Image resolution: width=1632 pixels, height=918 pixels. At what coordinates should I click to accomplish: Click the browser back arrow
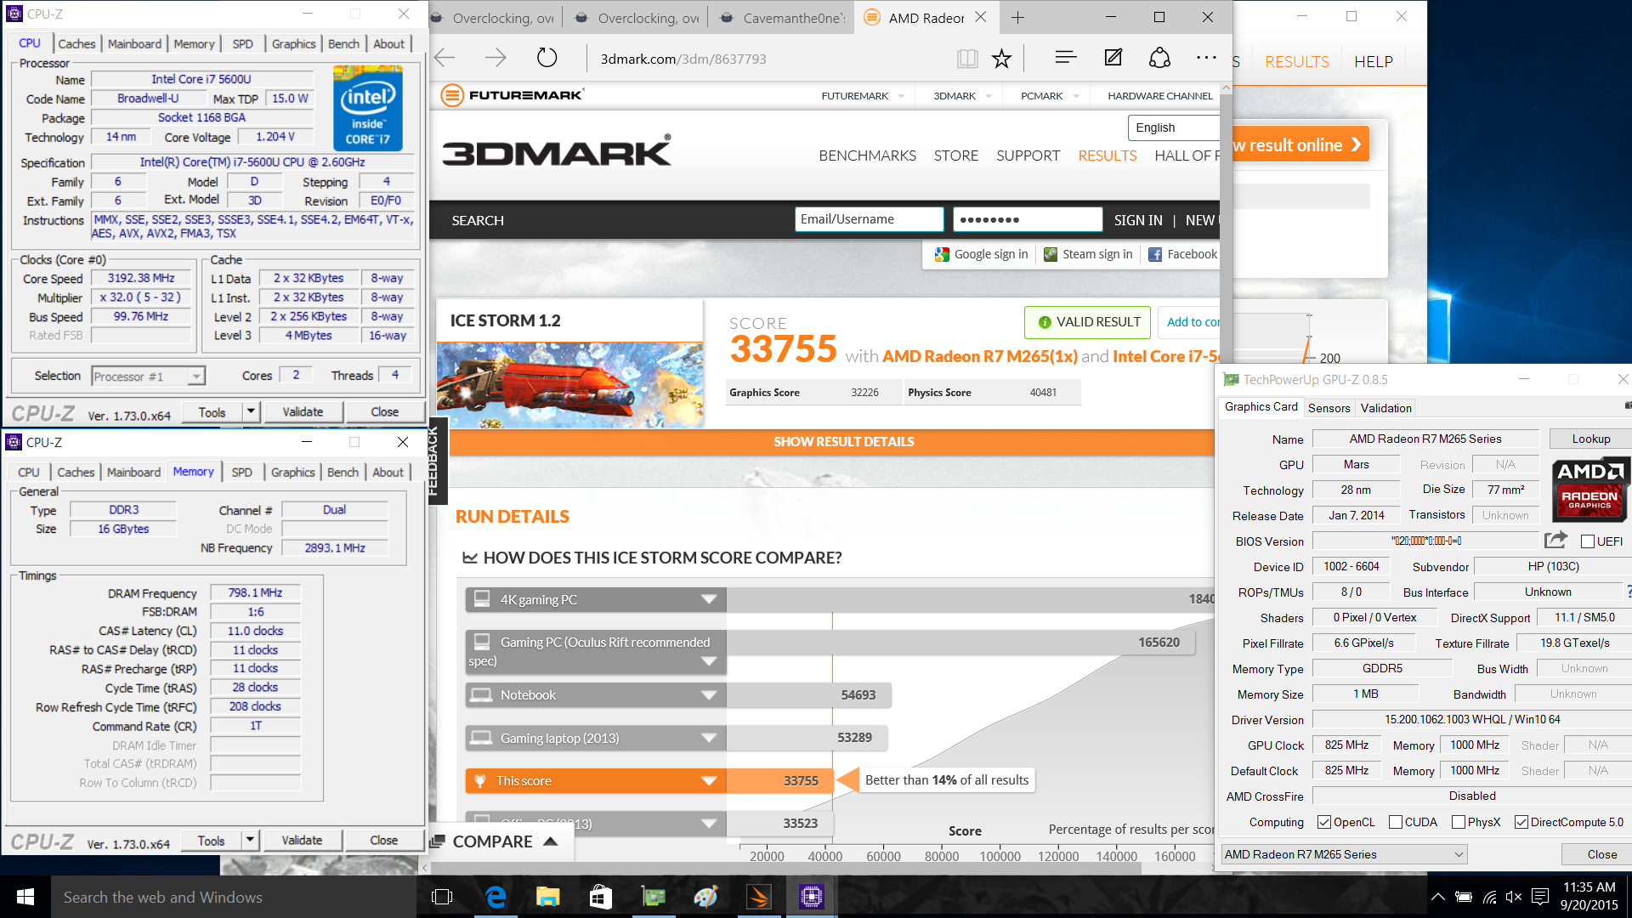coord(445,58)
